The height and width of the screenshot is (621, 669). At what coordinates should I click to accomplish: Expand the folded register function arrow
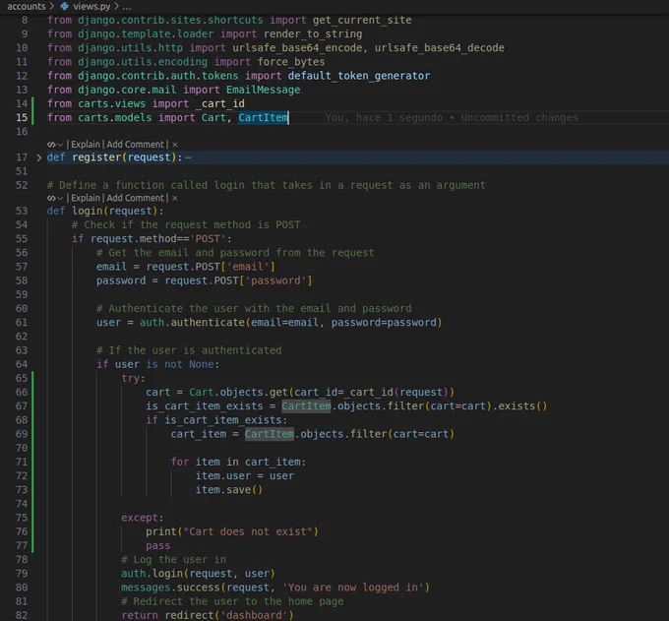click(x=38, y=157)
